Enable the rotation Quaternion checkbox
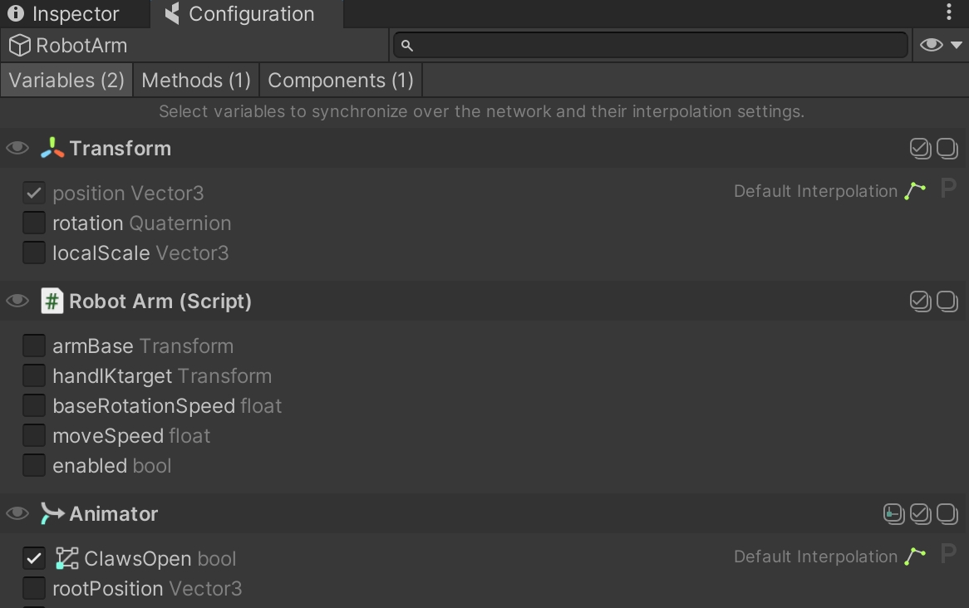The height and width of the screenshot is (608, 969). coord(33,223)
